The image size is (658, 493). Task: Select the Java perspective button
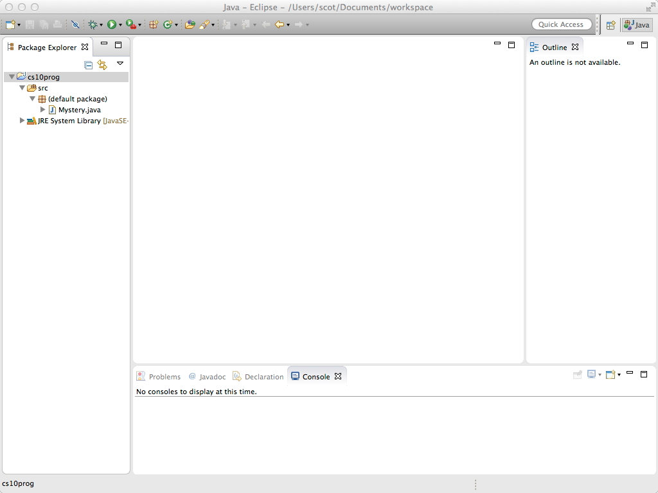pyautogui.click(x=637, y=25)
